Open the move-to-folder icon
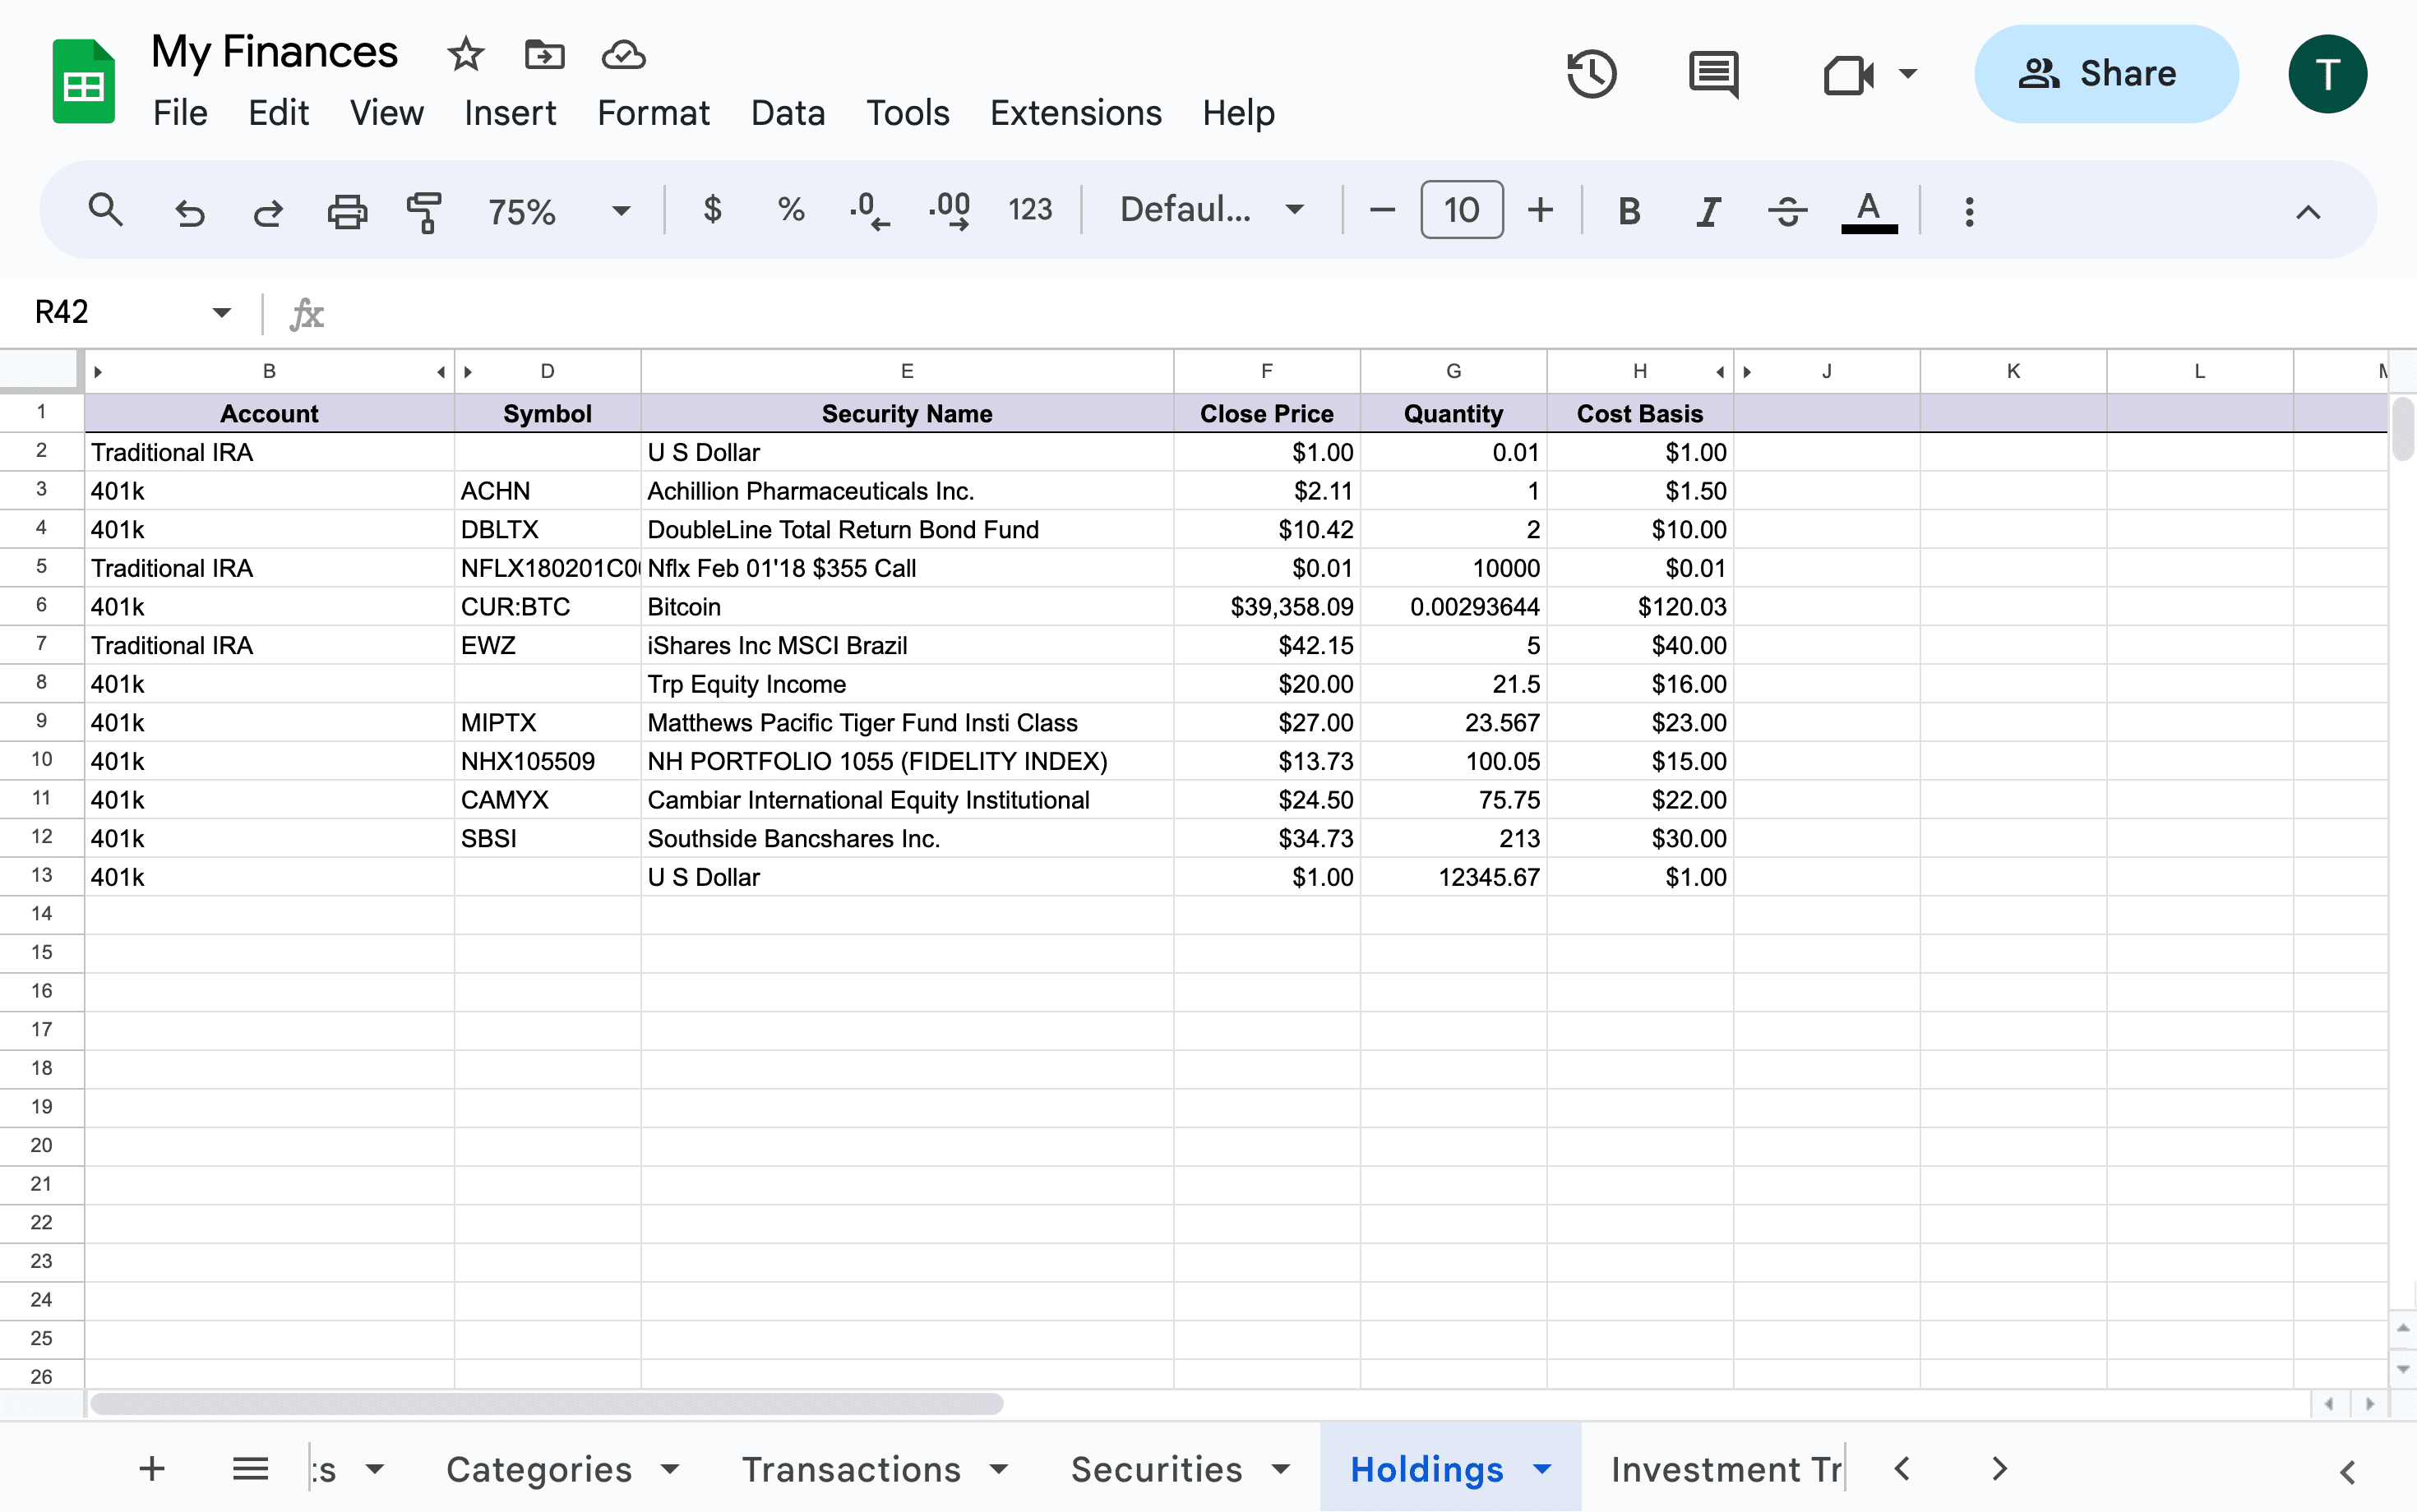The height and width of the screenshot is (1512, 2417). [x=544, y=54]
